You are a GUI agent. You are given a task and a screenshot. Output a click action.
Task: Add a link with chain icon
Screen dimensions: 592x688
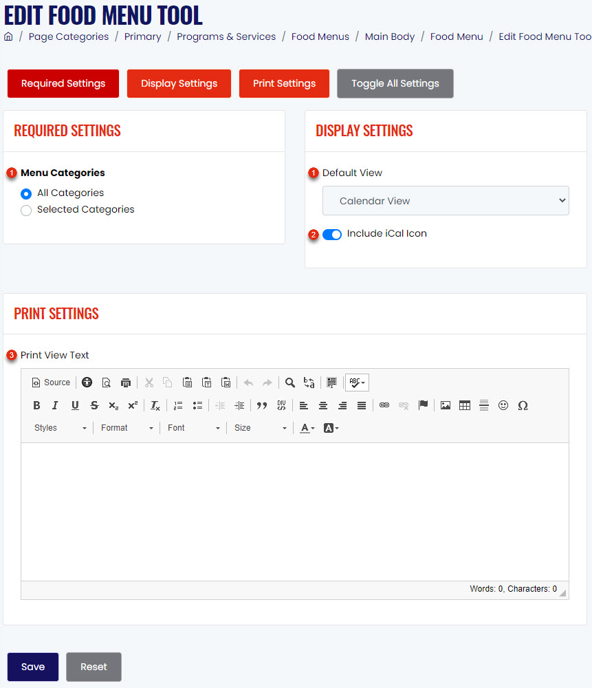(x=384, y=405)
